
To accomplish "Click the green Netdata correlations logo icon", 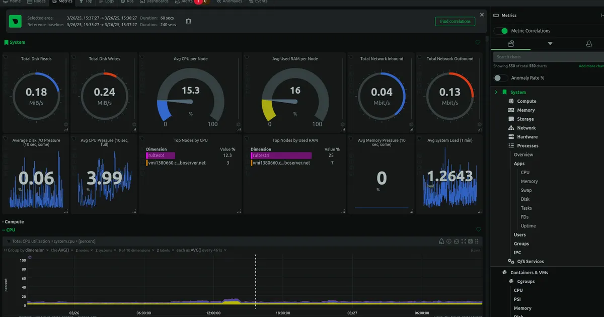I will [16, 21].
